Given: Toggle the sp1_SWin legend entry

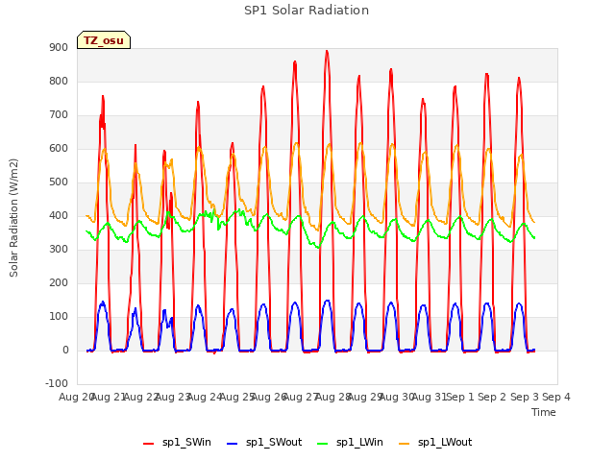Looking at the screenshot, I should 177,443.
